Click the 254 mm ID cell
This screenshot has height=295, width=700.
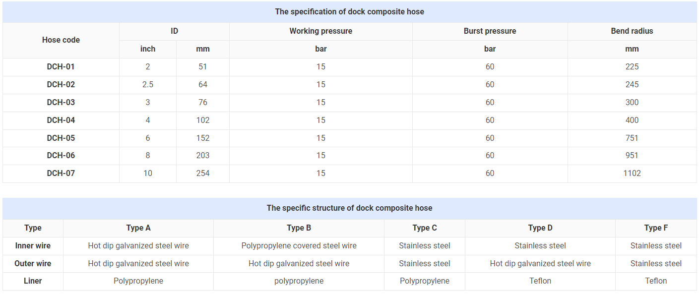(x=203, y=174)
